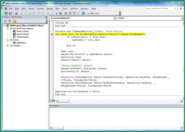Open the CommandButton8 object dropdown
185x132 pixels.
tap(115, 18)
